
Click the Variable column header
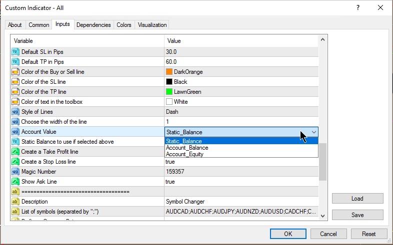coord(87,41)
